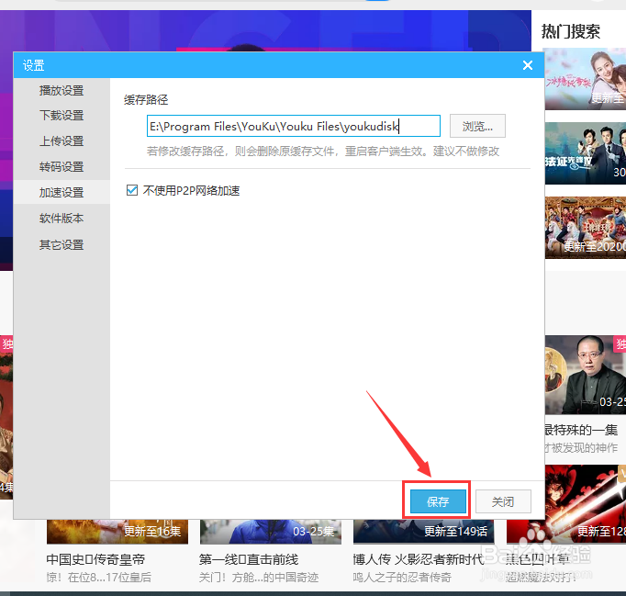This screenshot has height=596, width=626.
Task: Open 最特殊的一集 video title
Action: pos(581,430)
